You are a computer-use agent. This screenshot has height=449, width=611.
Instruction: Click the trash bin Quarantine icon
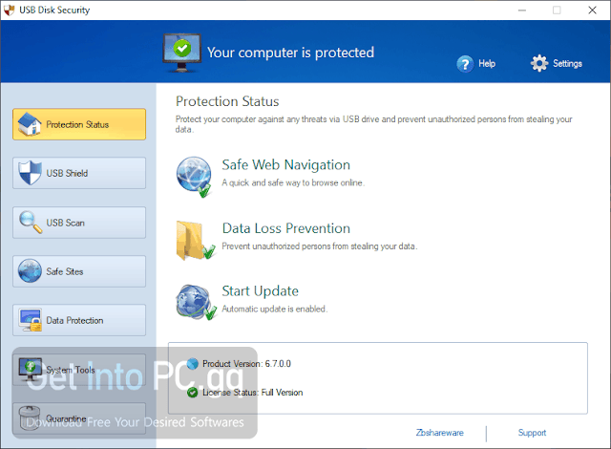(30, 417)
